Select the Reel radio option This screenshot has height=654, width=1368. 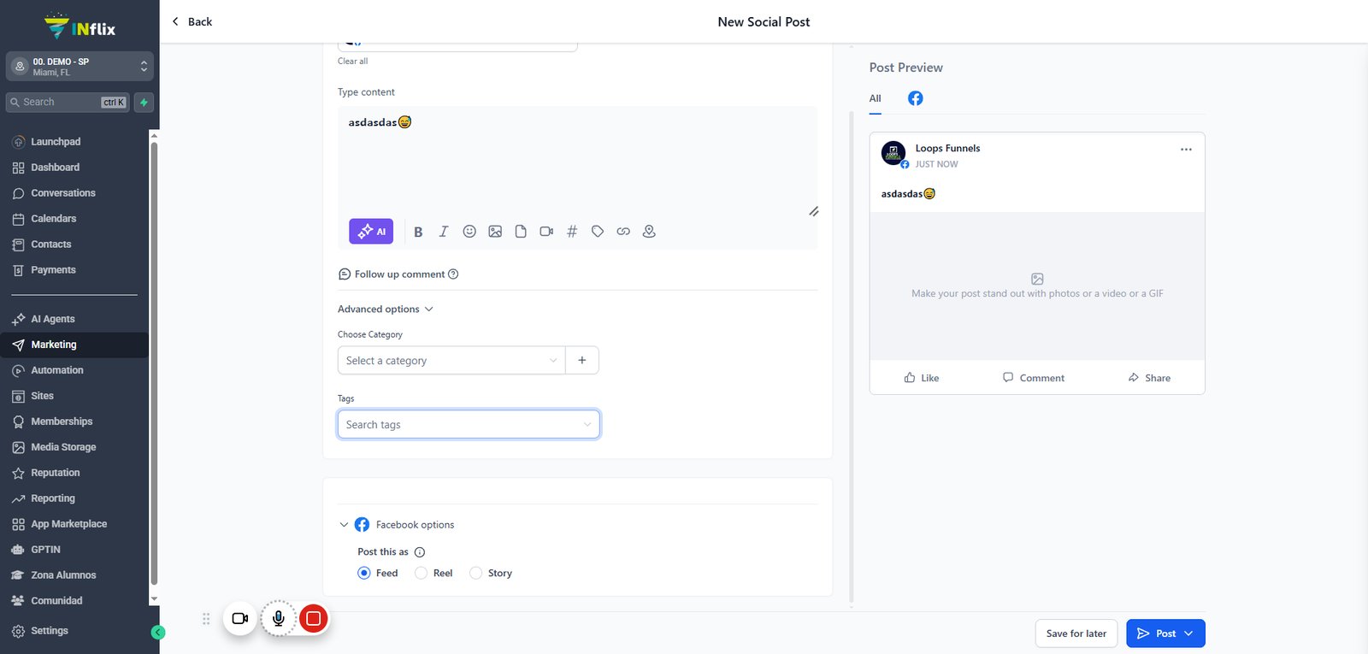click(x=421, y=574)
